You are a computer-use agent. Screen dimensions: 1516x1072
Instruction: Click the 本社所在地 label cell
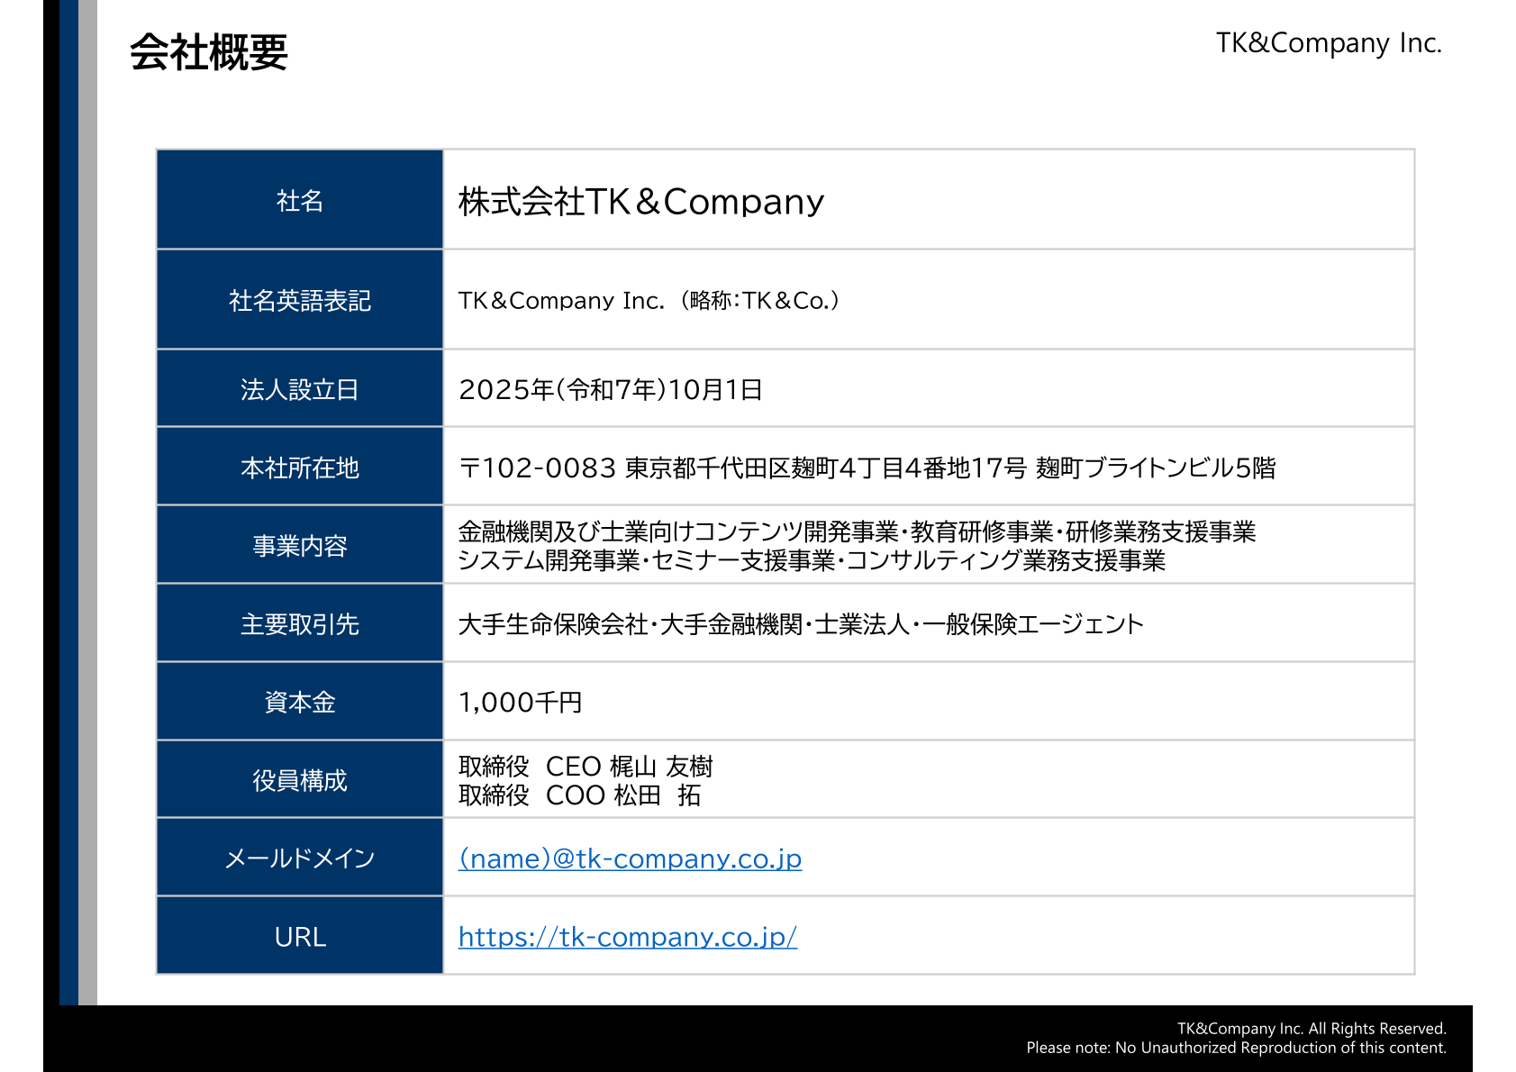click(x=300, y=468)
